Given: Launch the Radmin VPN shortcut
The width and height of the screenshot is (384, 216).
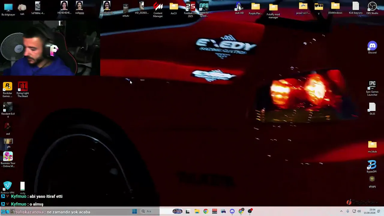Looking at the screenshot, I should click(7, 188).
